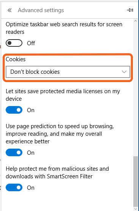Click the "Off" label beside screen reader toggle
The width and height of the screenshot is (139, 211).
coord(31,43)
